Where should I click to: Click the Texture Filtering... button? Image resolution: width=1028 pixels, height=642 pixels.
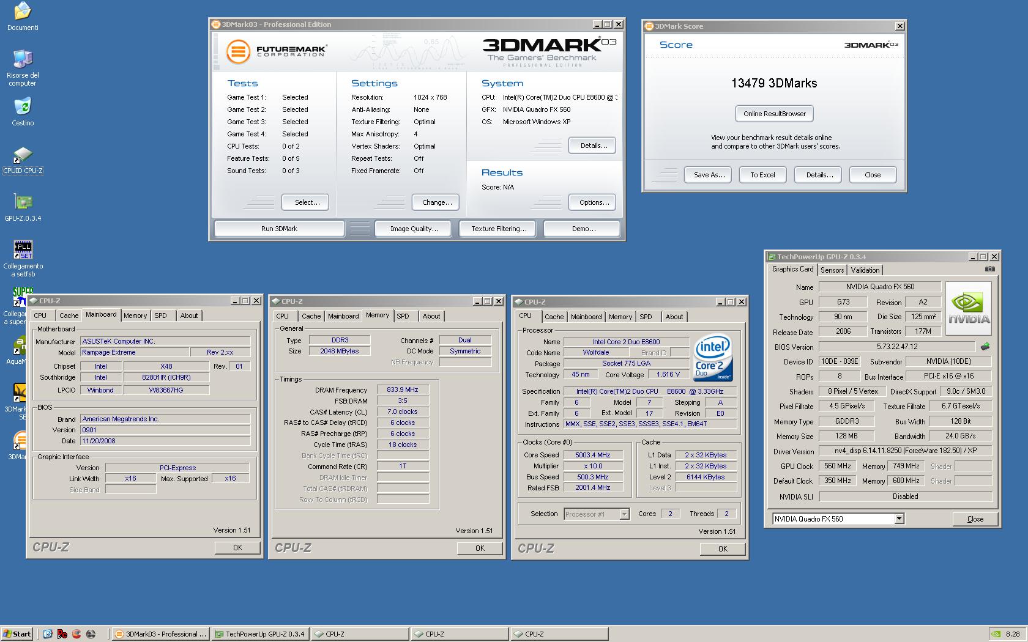click(499, 229)
